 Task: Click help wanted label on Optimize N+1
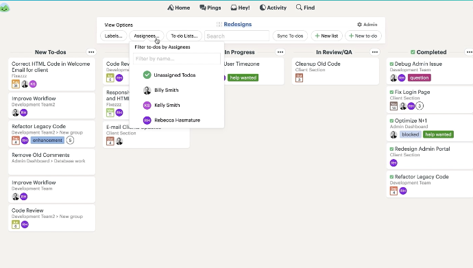[x=438, y=134]
